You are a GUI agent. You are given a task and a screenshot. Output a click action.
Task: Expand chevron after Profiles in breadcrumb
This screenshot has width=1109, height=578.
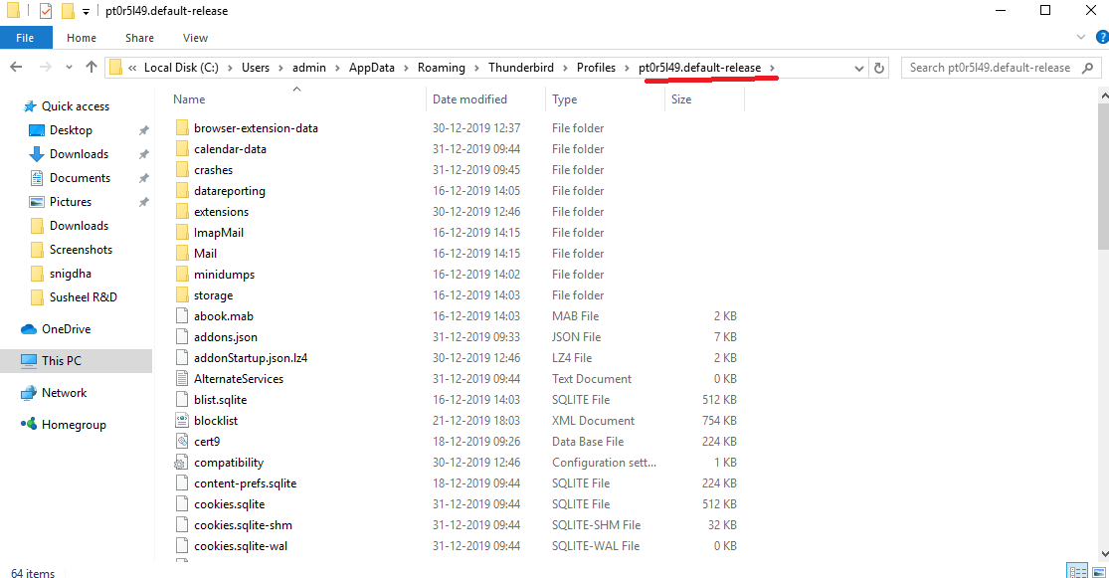627,68
